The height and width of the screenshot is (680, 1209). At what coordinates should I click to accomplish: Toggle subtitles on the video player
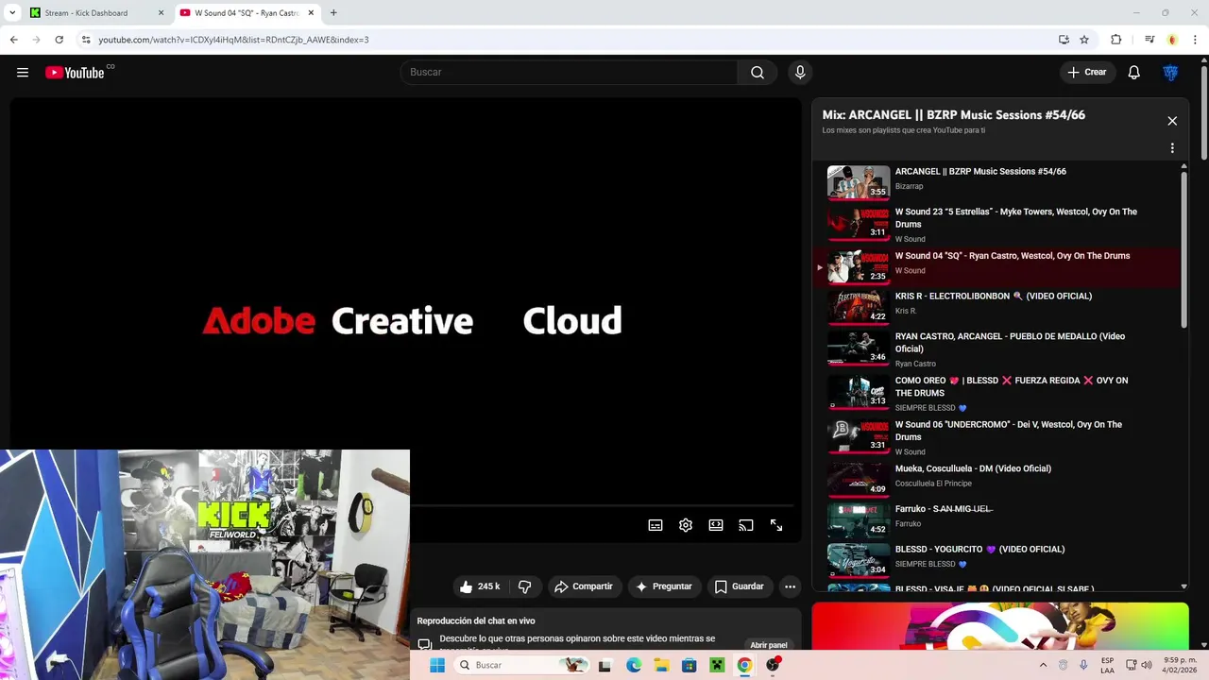pos(656,525)
